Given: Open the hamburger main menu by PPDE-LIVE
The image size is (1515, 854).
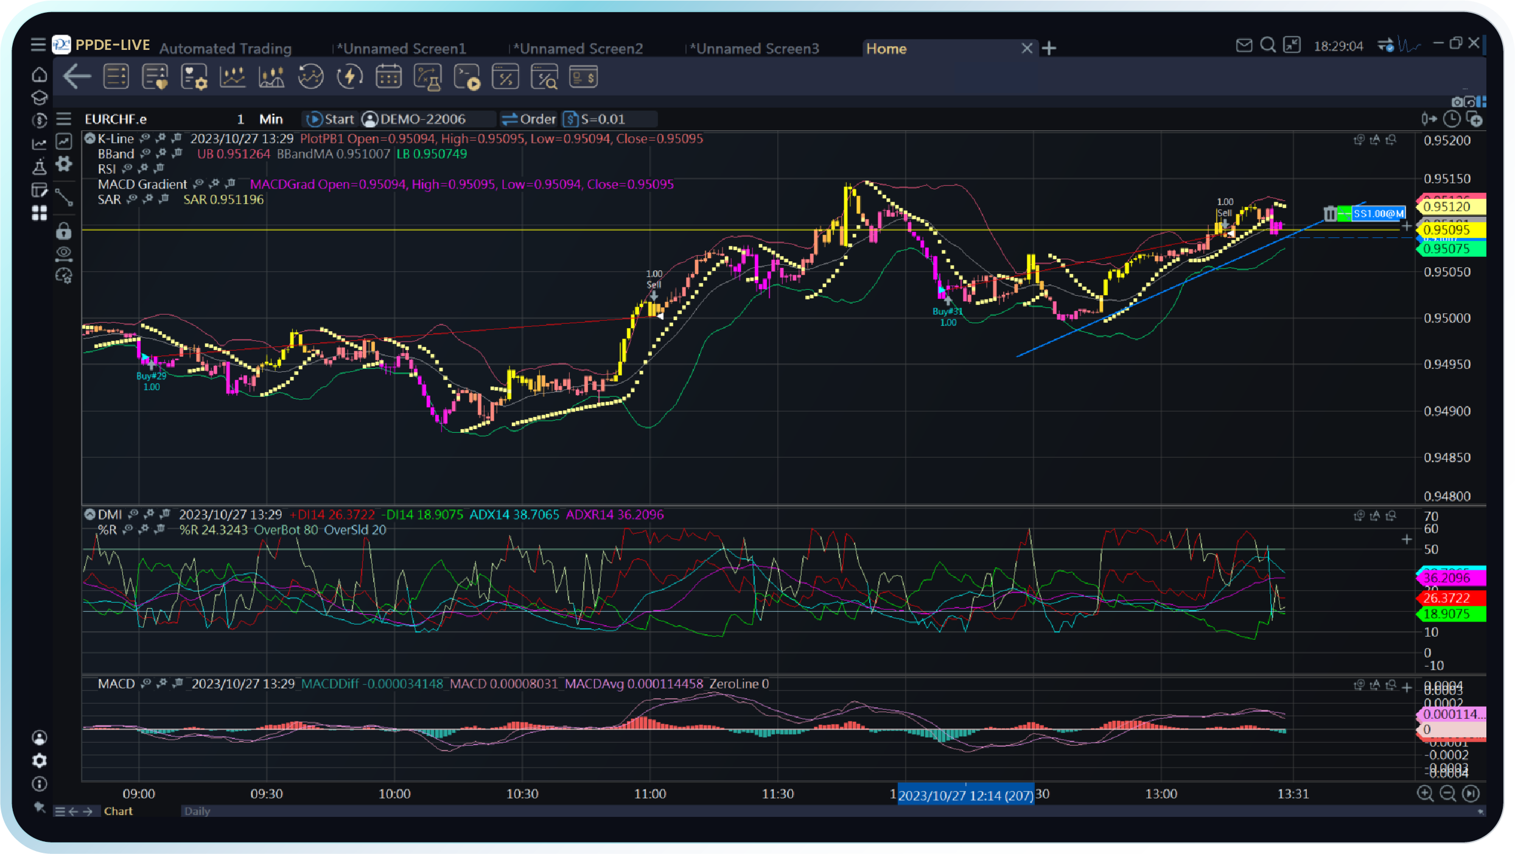Looking at the screenshot, I should (38, 44).
